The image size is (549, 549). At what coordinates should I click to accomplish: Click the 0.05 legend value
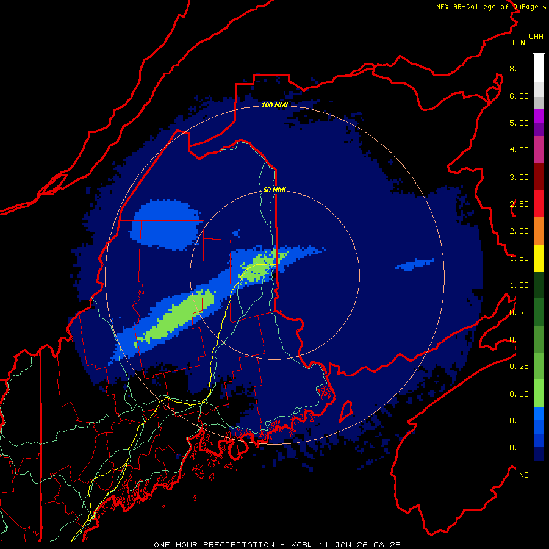(519, 421)
